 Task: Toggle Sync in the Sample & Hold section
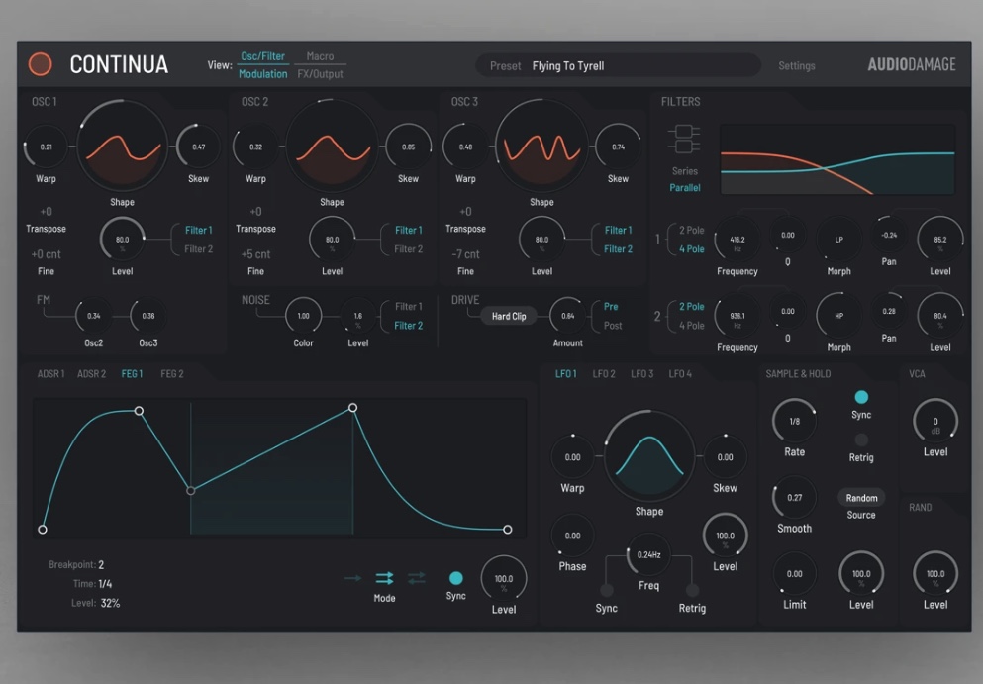(861, 397)
